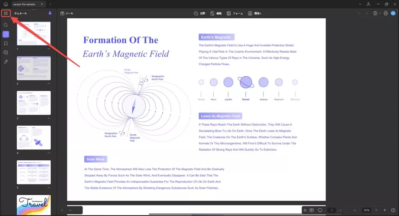The width and height of the screenshot is (399, 216).
Task: Open the Bookmarks panel
Action: coord(5,44)
